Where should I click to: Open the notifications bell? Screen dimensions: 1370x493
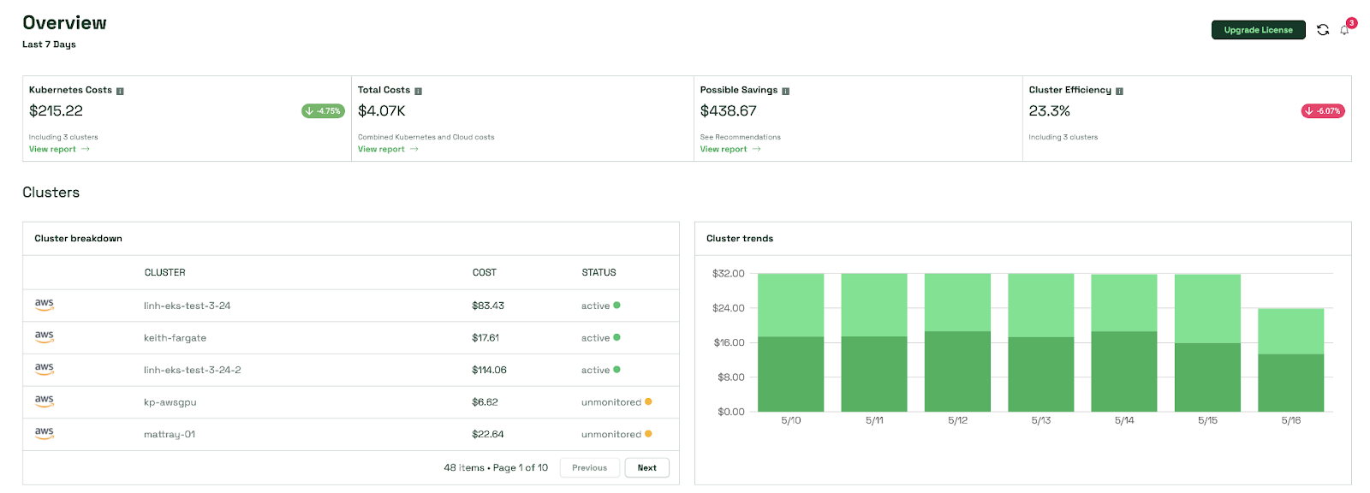click(1344, 30)
